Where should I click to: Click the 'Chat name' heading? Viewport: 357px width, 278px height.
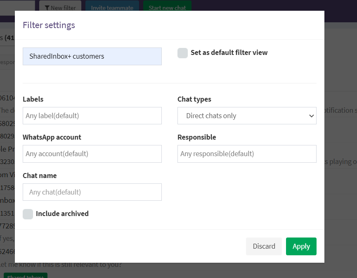(x=40, y=176)
